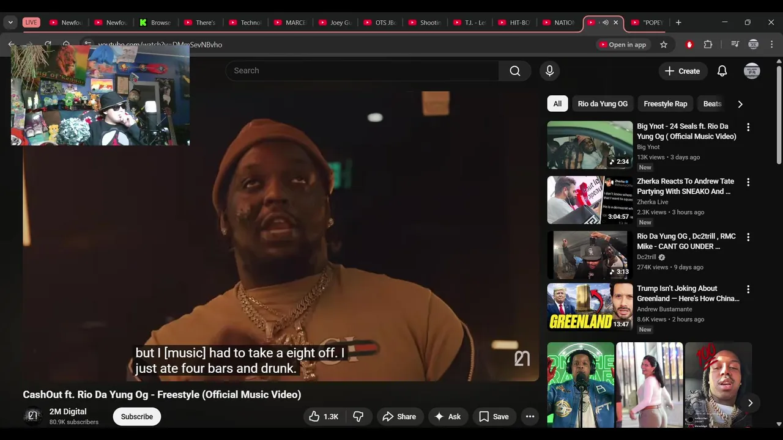Select the Beats filter chip

(712, 104)
